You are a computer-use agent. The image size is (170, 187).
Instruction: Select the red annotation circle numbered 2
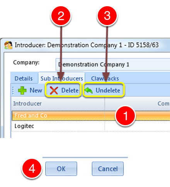tap(61, 16)
